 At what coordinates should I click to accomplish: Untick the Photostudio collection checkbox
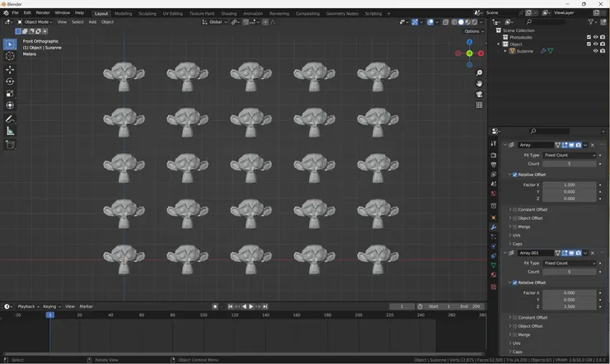pyautogui.click(x=589, y=37)
